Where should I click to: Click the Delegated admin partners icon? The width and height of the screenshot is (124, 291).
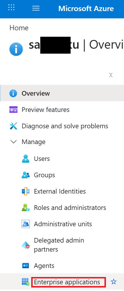point(26,245)
